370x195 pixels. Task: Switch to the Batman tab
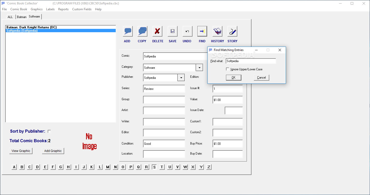(22, 17)
